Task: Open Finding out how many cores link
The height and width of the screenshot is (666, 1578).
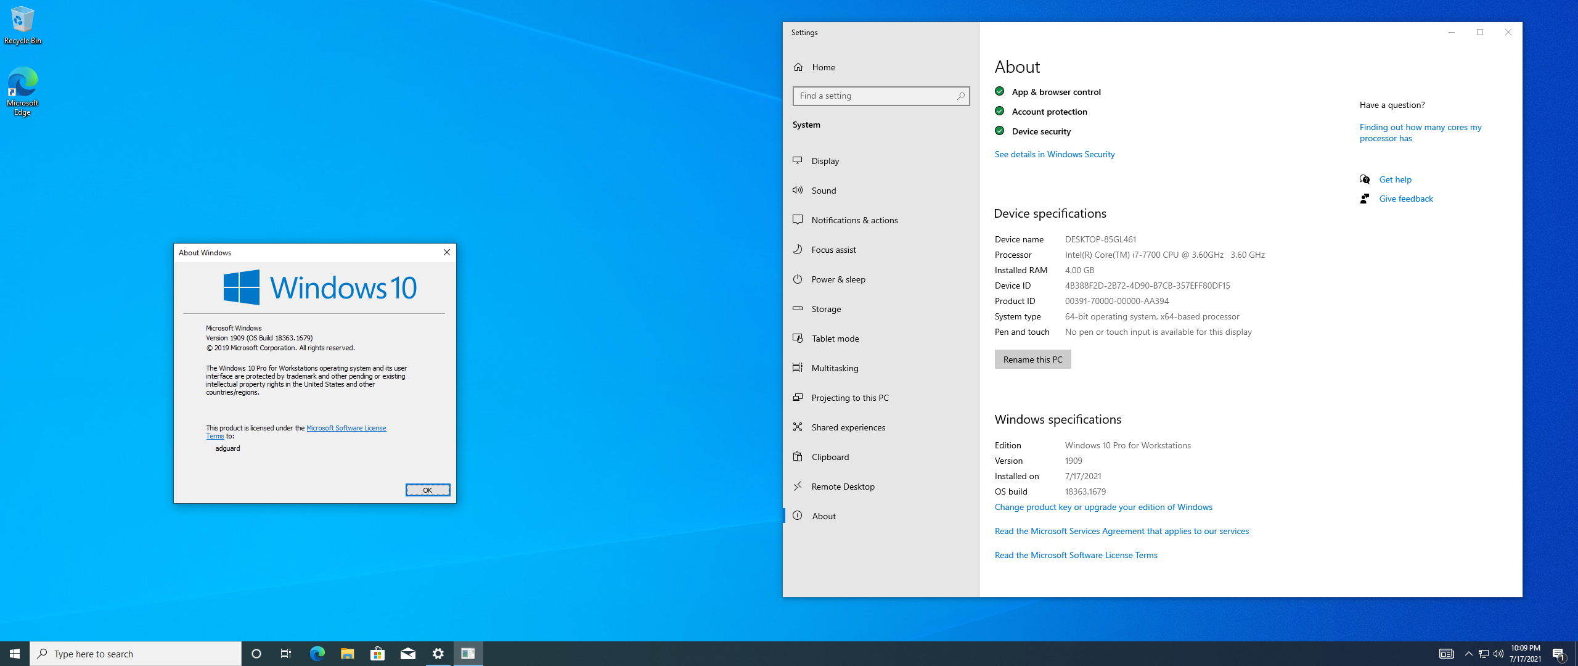Action: point(1420,133)
